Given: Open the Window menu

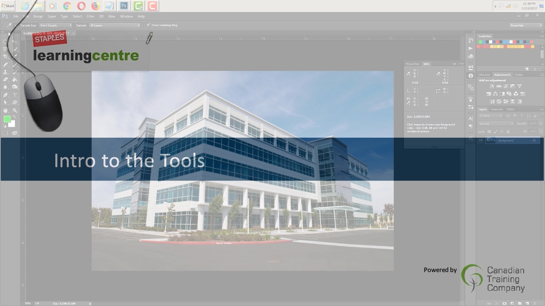Looking at the screenshot, I should (x=126, y=16).
